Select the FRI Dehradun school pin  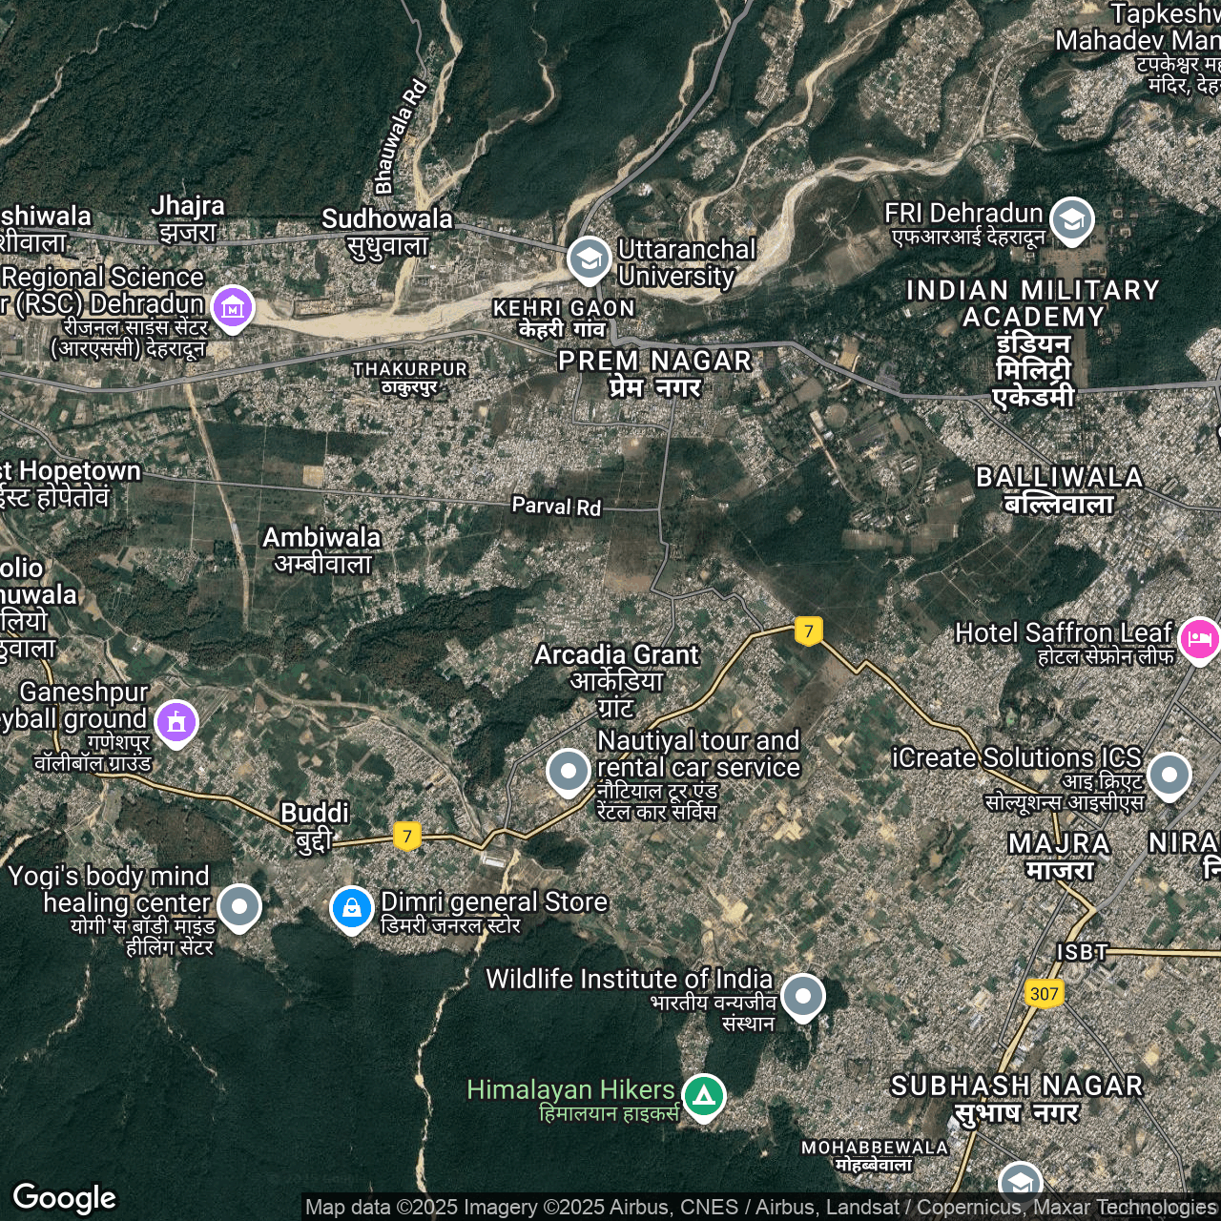1072,219
